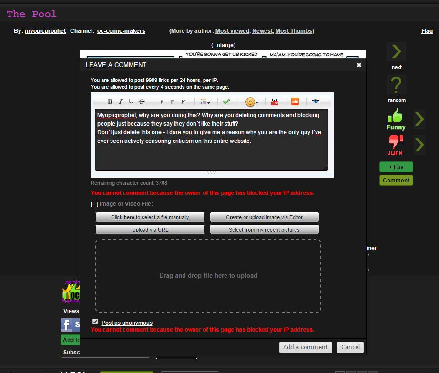Open the Most viewed author link

coord(232,31)
